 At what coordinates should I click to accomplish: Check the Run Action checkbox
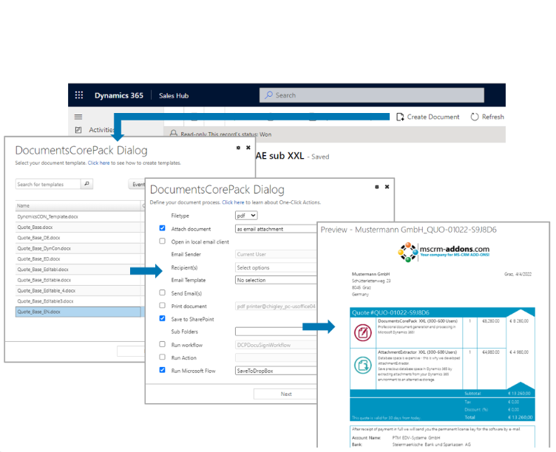tap(163, 357)
